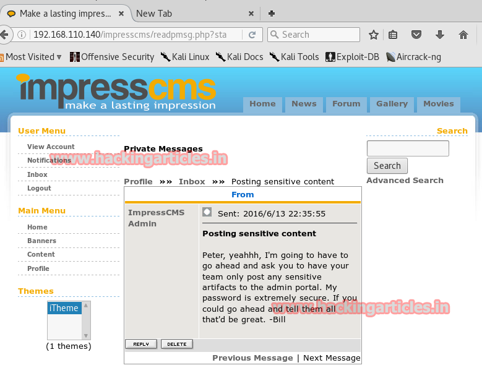Open site information icon in address bar
Image resolution: width=482 pixels, height=373 pixels.
pos(22,35)
